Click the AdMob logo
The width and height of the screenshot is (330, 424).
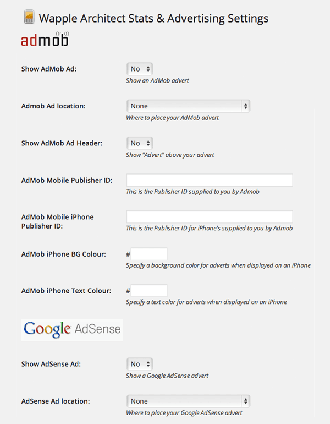[44, 41]
